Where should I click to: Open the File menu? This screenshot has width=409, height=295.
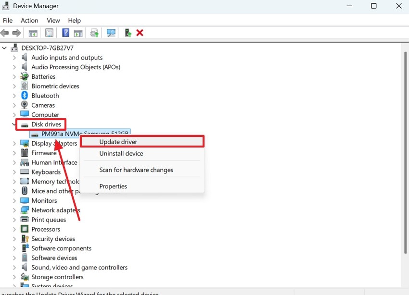pyautogui.click(x=8, y=20)
